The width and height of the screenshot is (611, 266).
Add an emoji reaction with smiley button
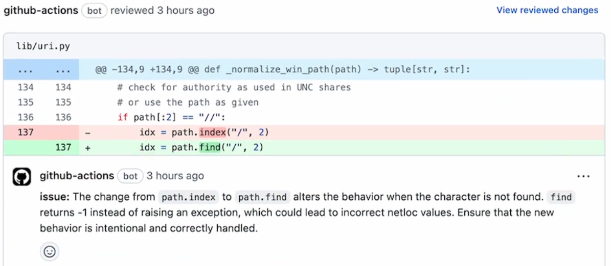pyautogui.click(x=50, y=252)
